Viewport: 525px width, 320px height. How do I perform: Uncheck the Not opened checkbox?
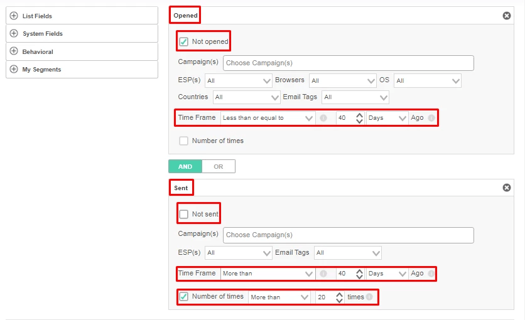tap(183, 42)
